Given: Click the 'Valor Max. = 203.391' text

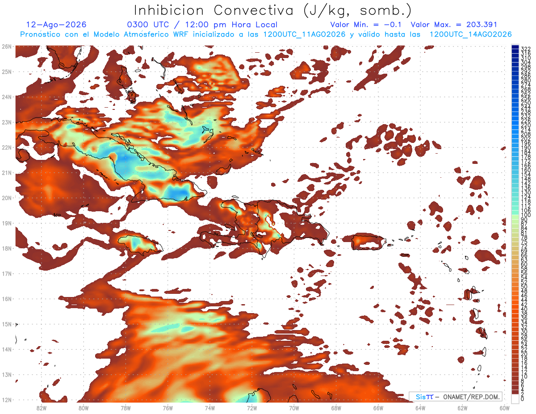Looking at the screenshot, I should coord(454,25).
